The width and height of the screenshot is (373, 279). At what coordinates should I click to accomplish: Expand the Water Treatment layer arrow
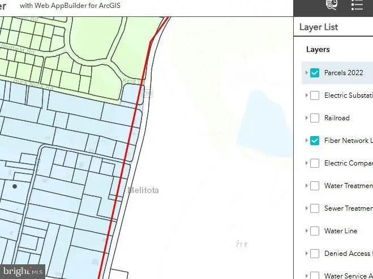[x=306, y=186]
